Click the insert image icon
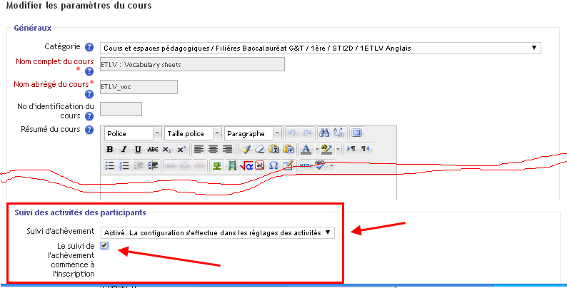 tap(216, 165)
